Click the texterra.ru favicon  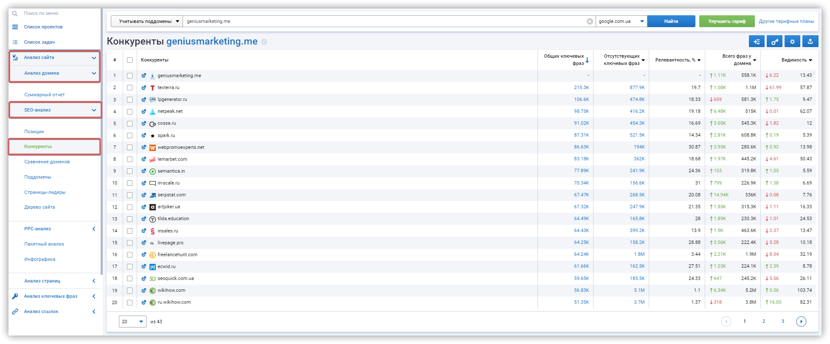click(152, 88)
